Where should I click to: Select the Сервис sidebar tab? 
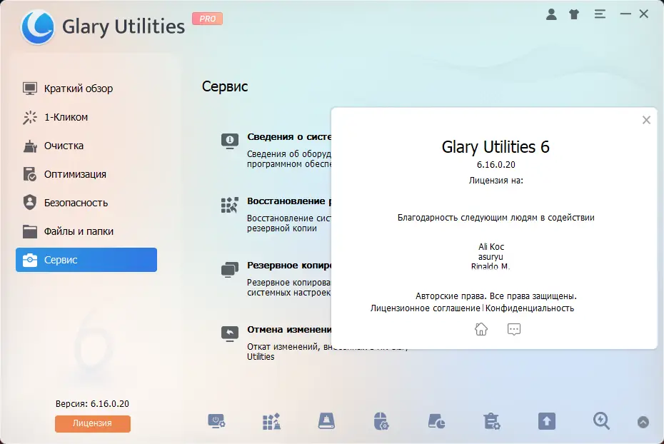pyautogui.click(x=86, y=260)
